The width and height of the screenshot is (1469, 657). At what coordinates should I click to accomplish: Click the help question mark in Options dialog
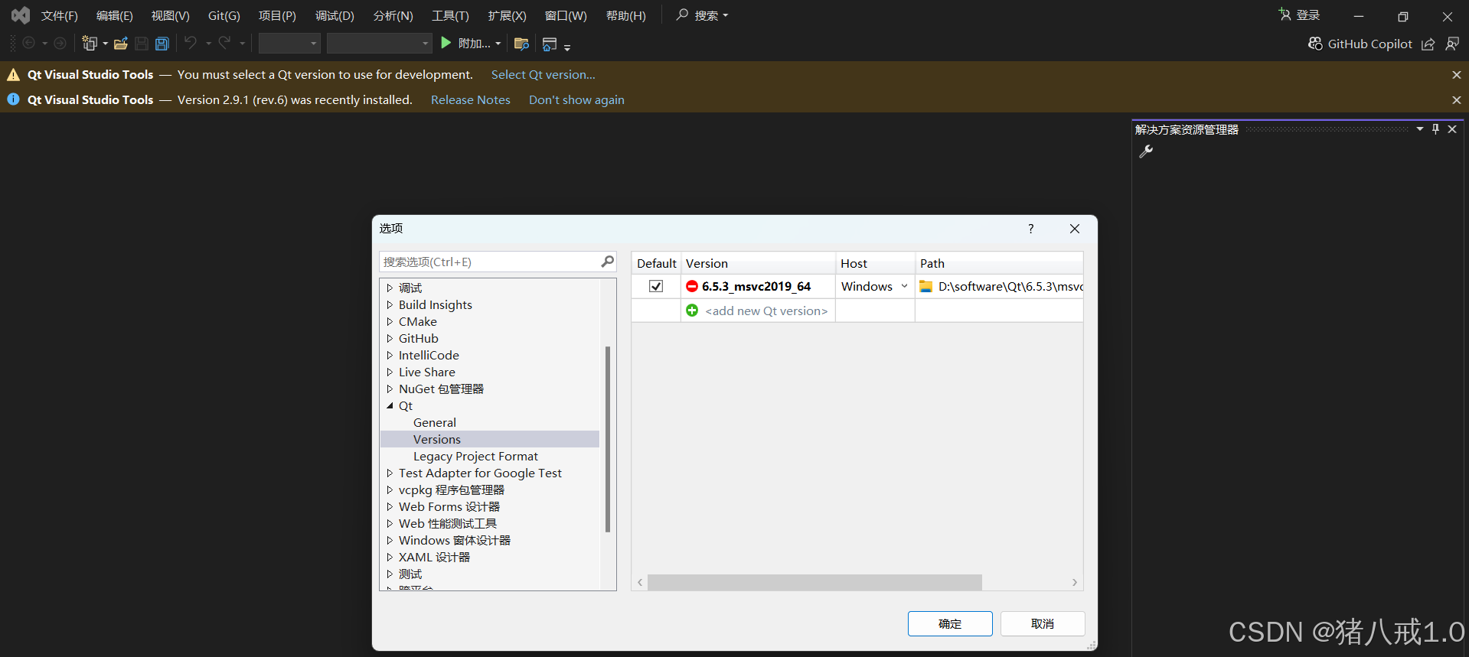coord(1031,229)
